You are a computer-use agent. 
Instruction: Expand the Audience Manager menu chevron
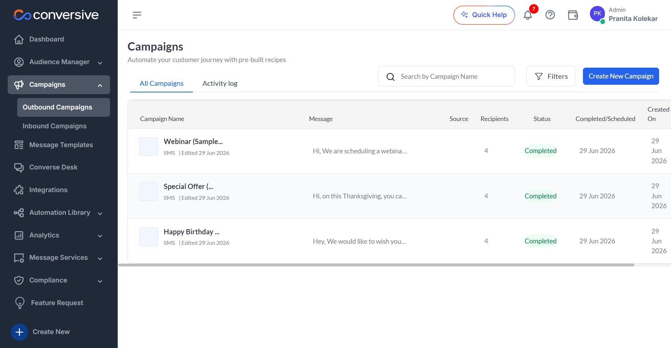pos(100,63)
